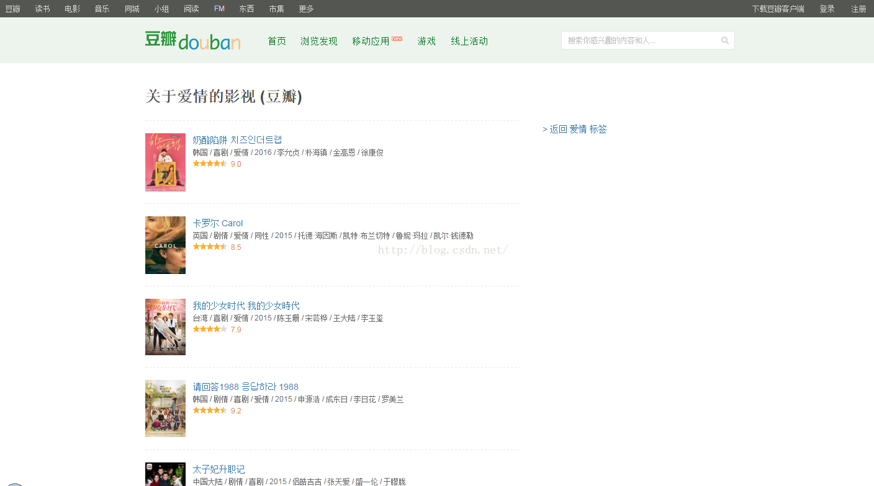Open 同城 in top bar

(x=132, y=9)
